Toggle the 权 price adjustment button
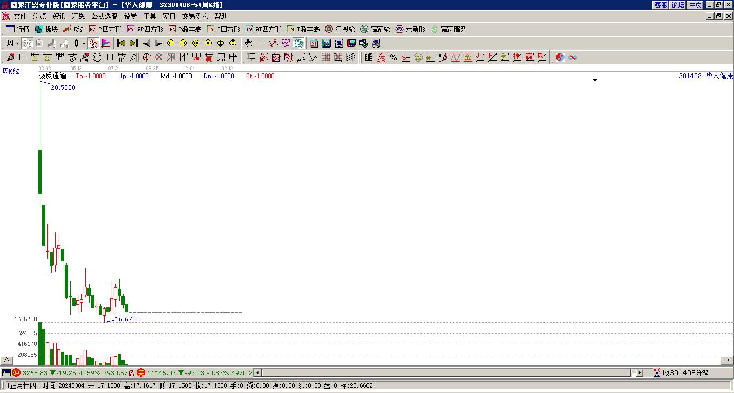The image size is (734, 393). 93,43
